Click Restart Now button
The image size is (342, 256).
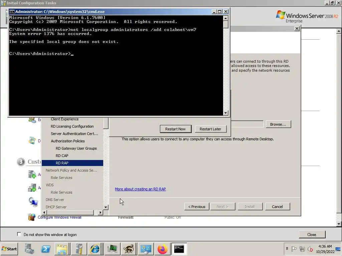[x=176, y=129]
